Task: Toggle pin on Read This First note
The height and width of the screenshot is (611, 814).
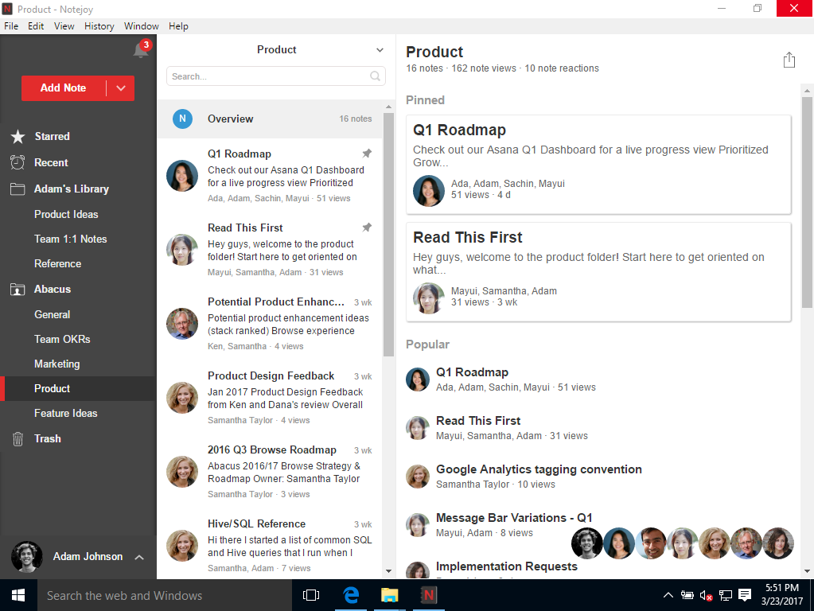Action: 367,227
